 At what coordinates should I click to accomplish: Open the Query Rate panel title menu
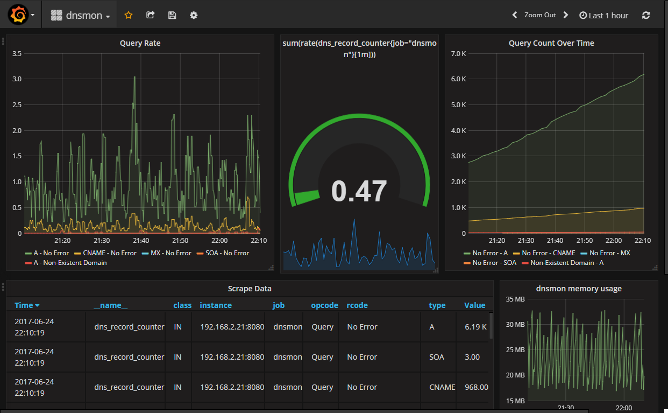pyautogui.click(x=140, y=43)
